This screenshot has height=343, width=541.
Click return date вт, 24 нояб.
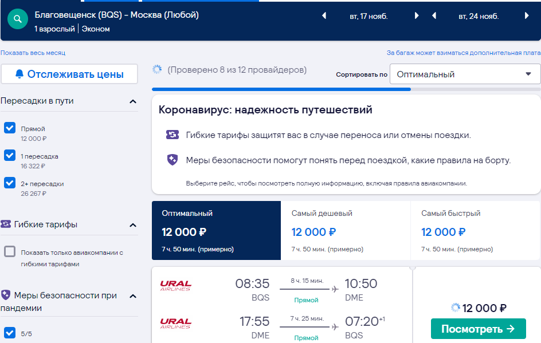point(479,16)
